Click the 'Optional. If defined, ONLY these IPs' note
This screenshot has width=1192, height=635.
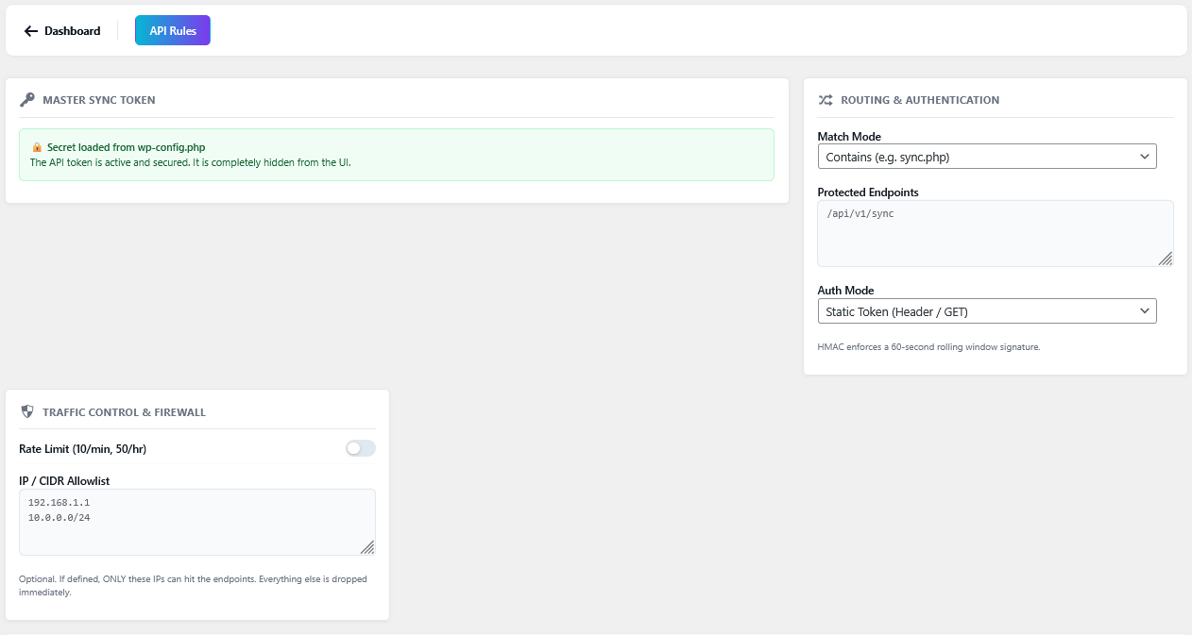click(193, 585)
